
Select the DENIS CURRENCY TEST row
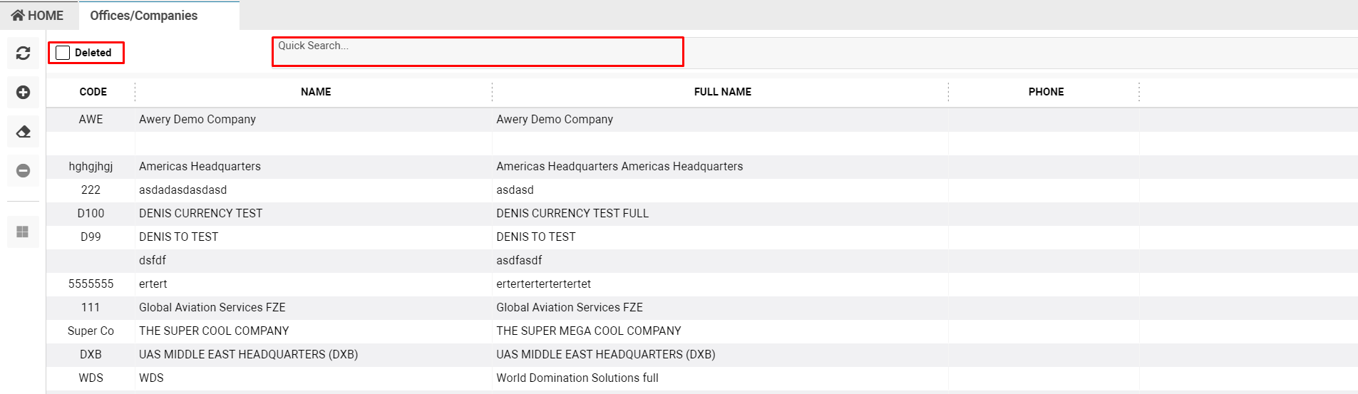coord(702,214)
